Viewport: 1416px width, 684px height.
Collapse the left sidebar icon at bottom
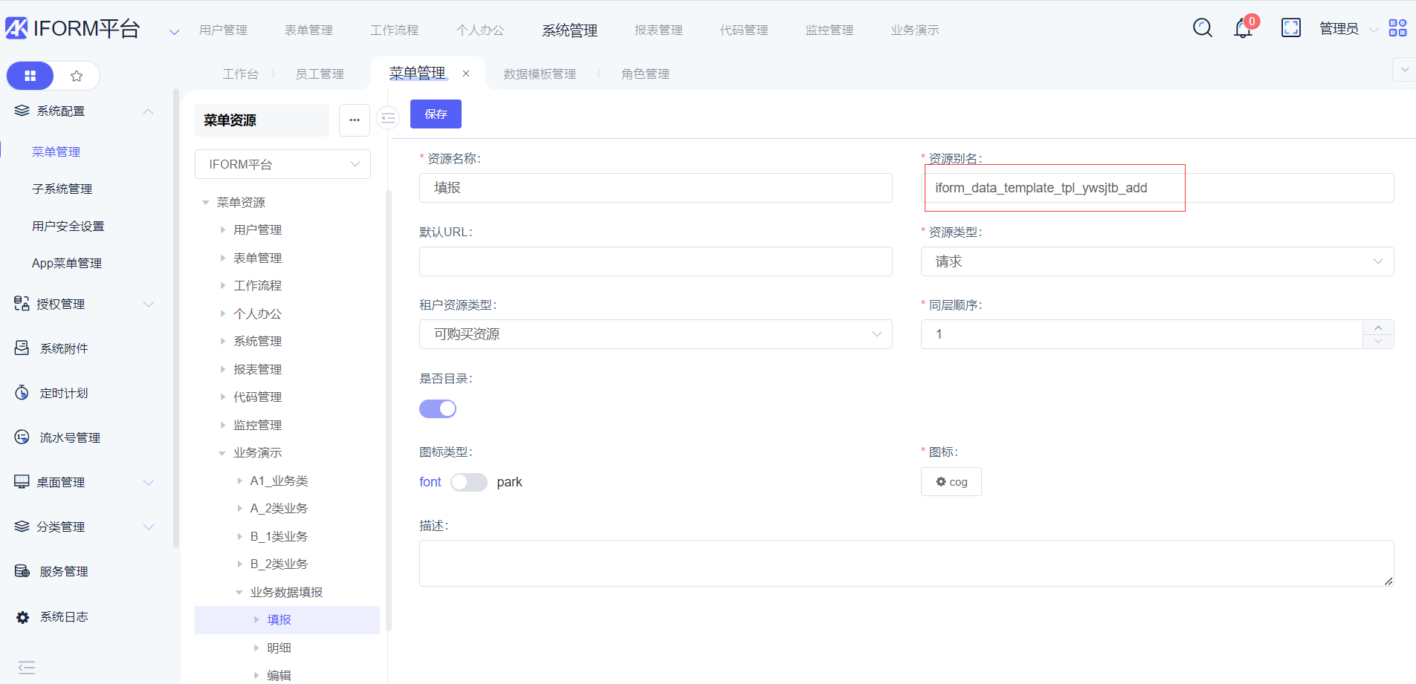27,667
